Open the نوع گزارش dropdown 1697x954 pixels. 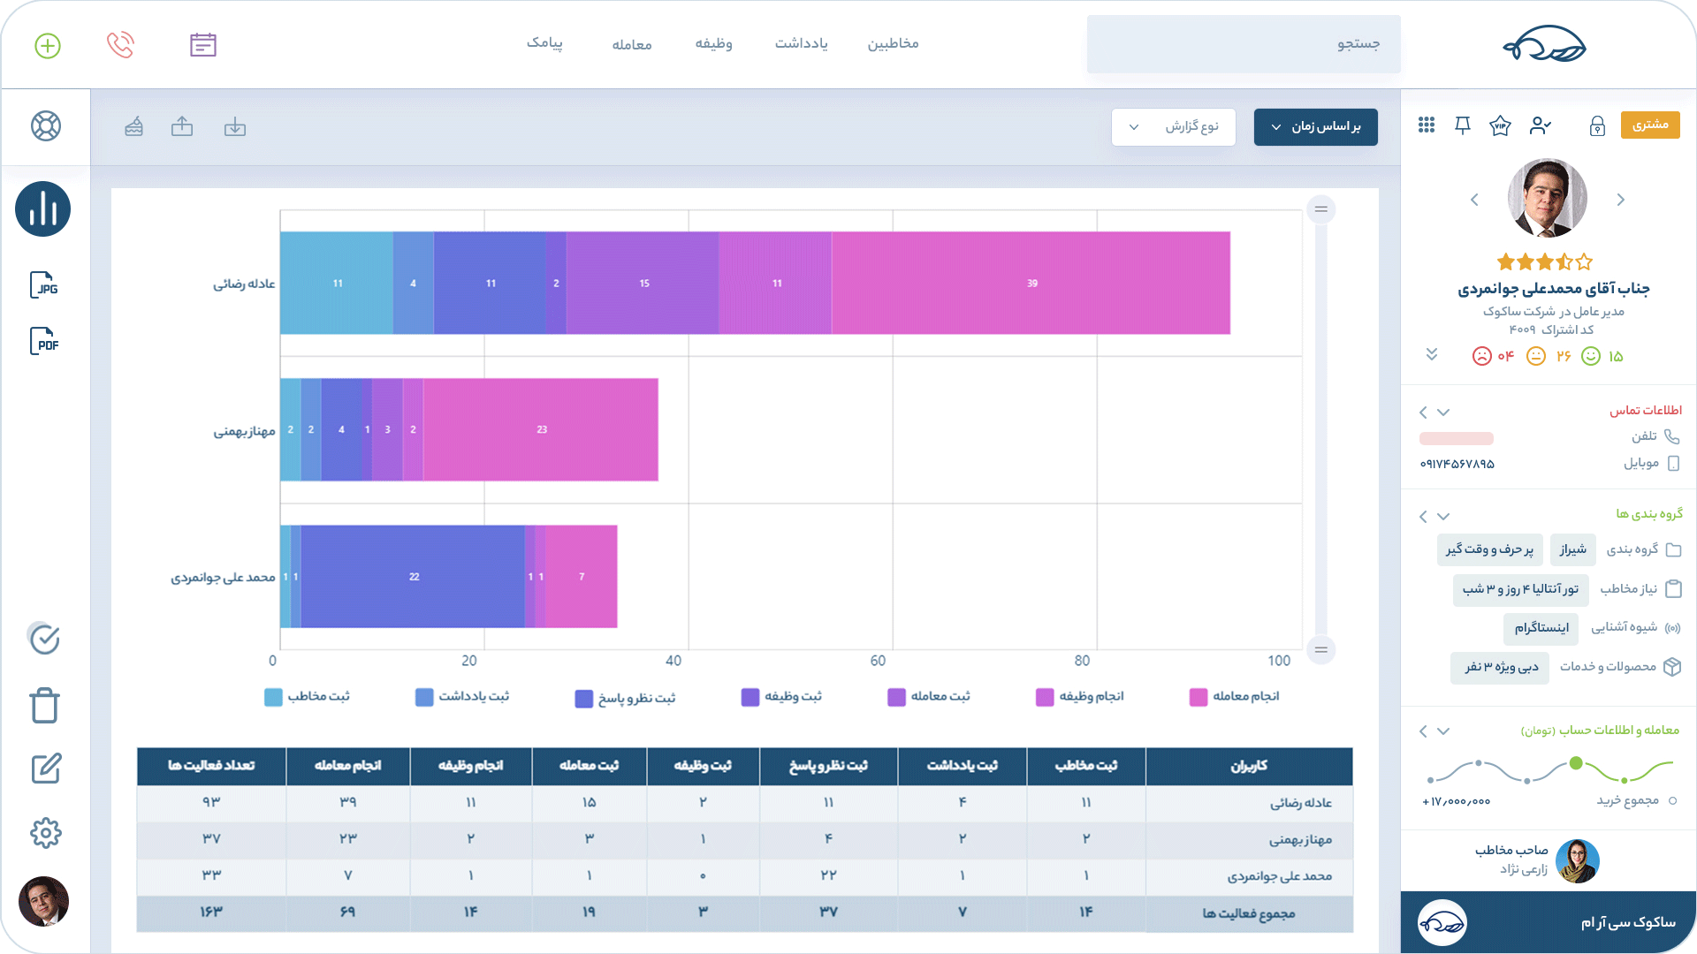click(x=1173, y=127)
